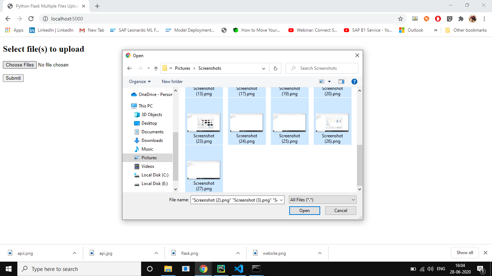Click the Submit button on the page
492x276 pixels.
[13, 78]
